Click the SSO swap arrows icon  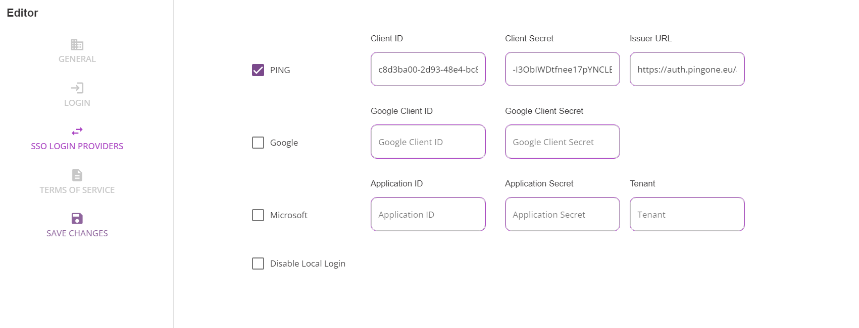pos(77,132)
